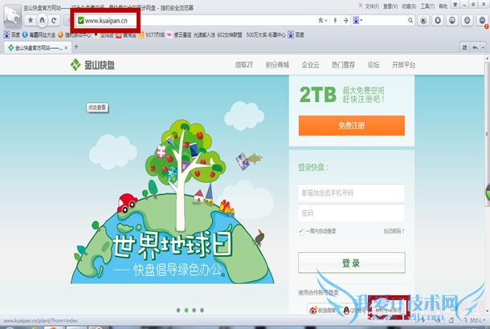
Task: Open the 帮助 menu
Action: (x=443, y=6)
